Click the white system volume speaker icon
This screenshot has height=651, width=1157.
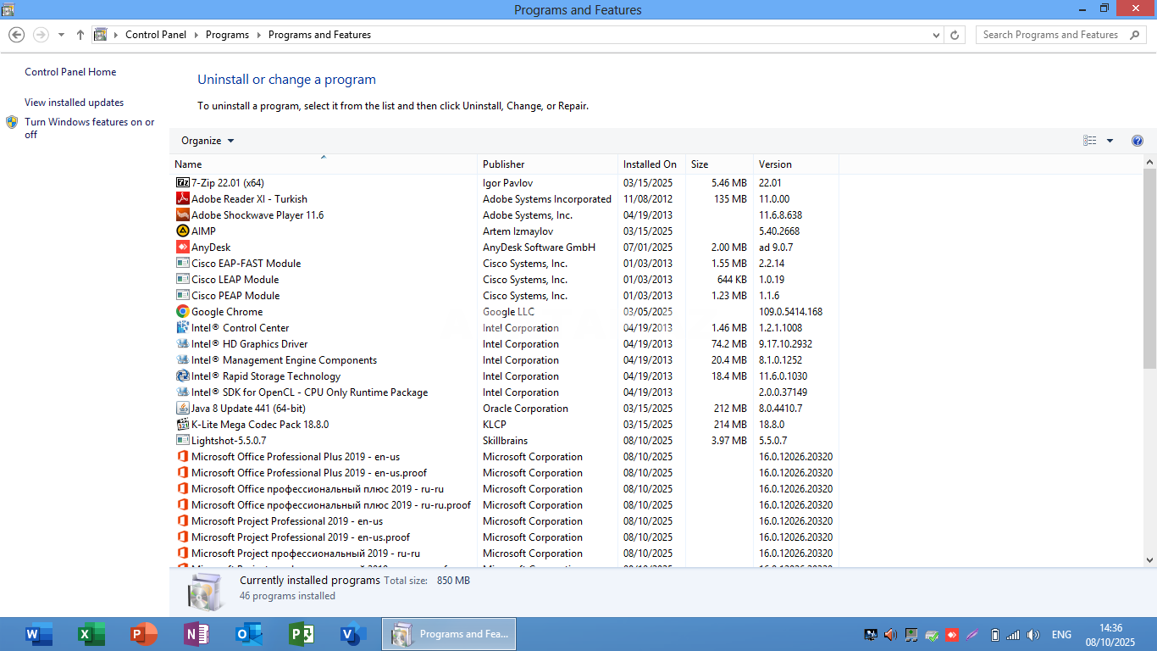pyautogui.click(x=1033, y=634)
